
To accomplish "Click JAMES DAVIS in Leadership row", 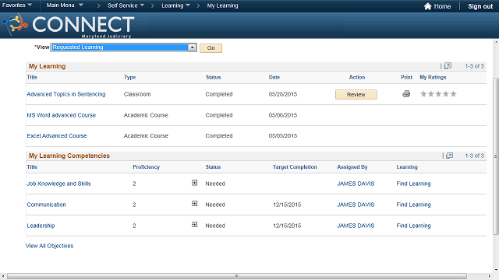I will coord(356,226).
